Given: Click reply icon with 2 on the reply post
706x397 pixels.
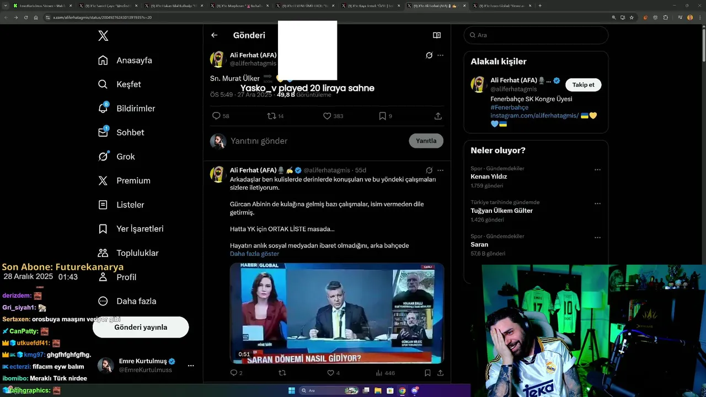Looking at the screenshot, I should [x=233, y=373].
